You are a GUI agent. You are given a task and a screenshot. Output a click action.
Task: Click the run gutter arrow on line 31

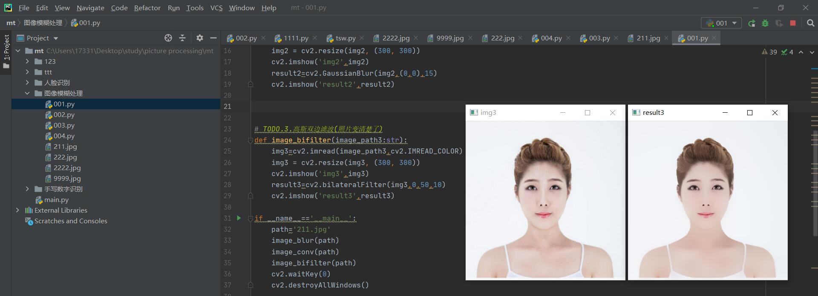click(x=239, y=218)
